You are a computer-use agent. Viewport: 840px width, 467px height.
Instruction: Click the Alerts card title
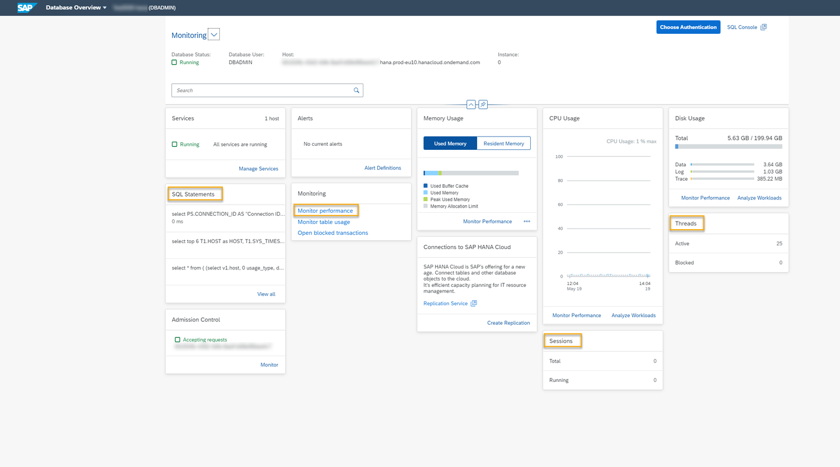click(305, 118)
